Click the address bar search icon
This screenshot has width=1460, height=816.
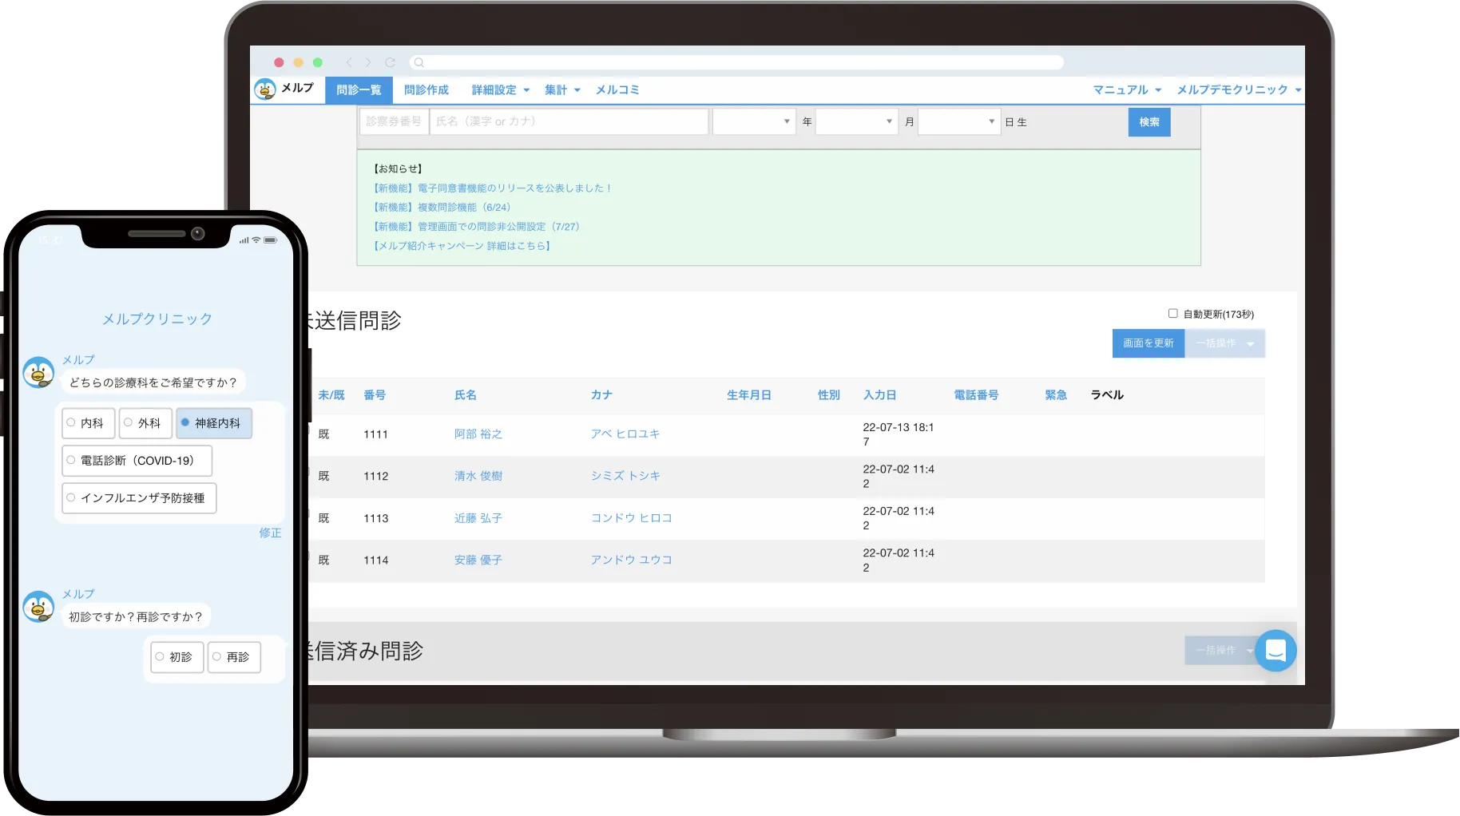[419, 62]
